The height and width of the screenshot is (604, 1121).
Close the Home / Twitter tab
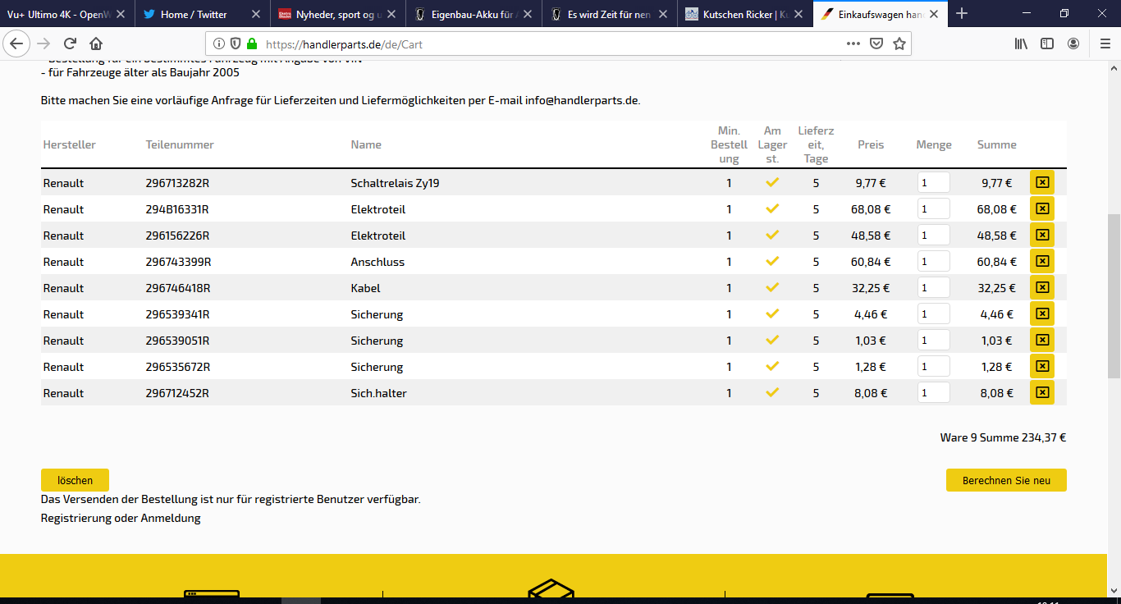[255, 14]
